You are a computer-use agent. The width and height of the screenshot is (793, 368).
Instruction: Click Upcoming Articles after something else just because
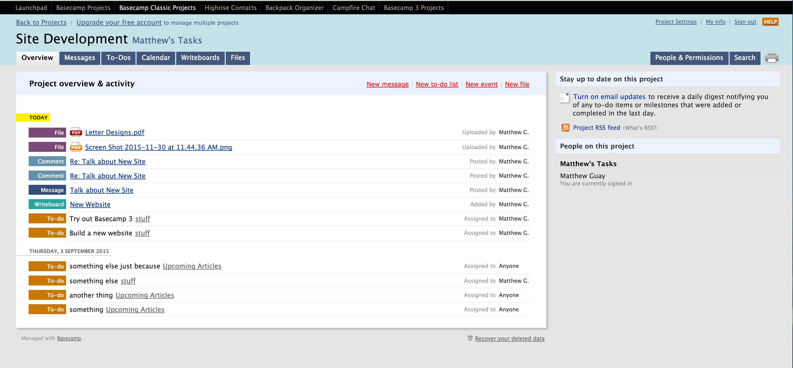tap(192, 266)
